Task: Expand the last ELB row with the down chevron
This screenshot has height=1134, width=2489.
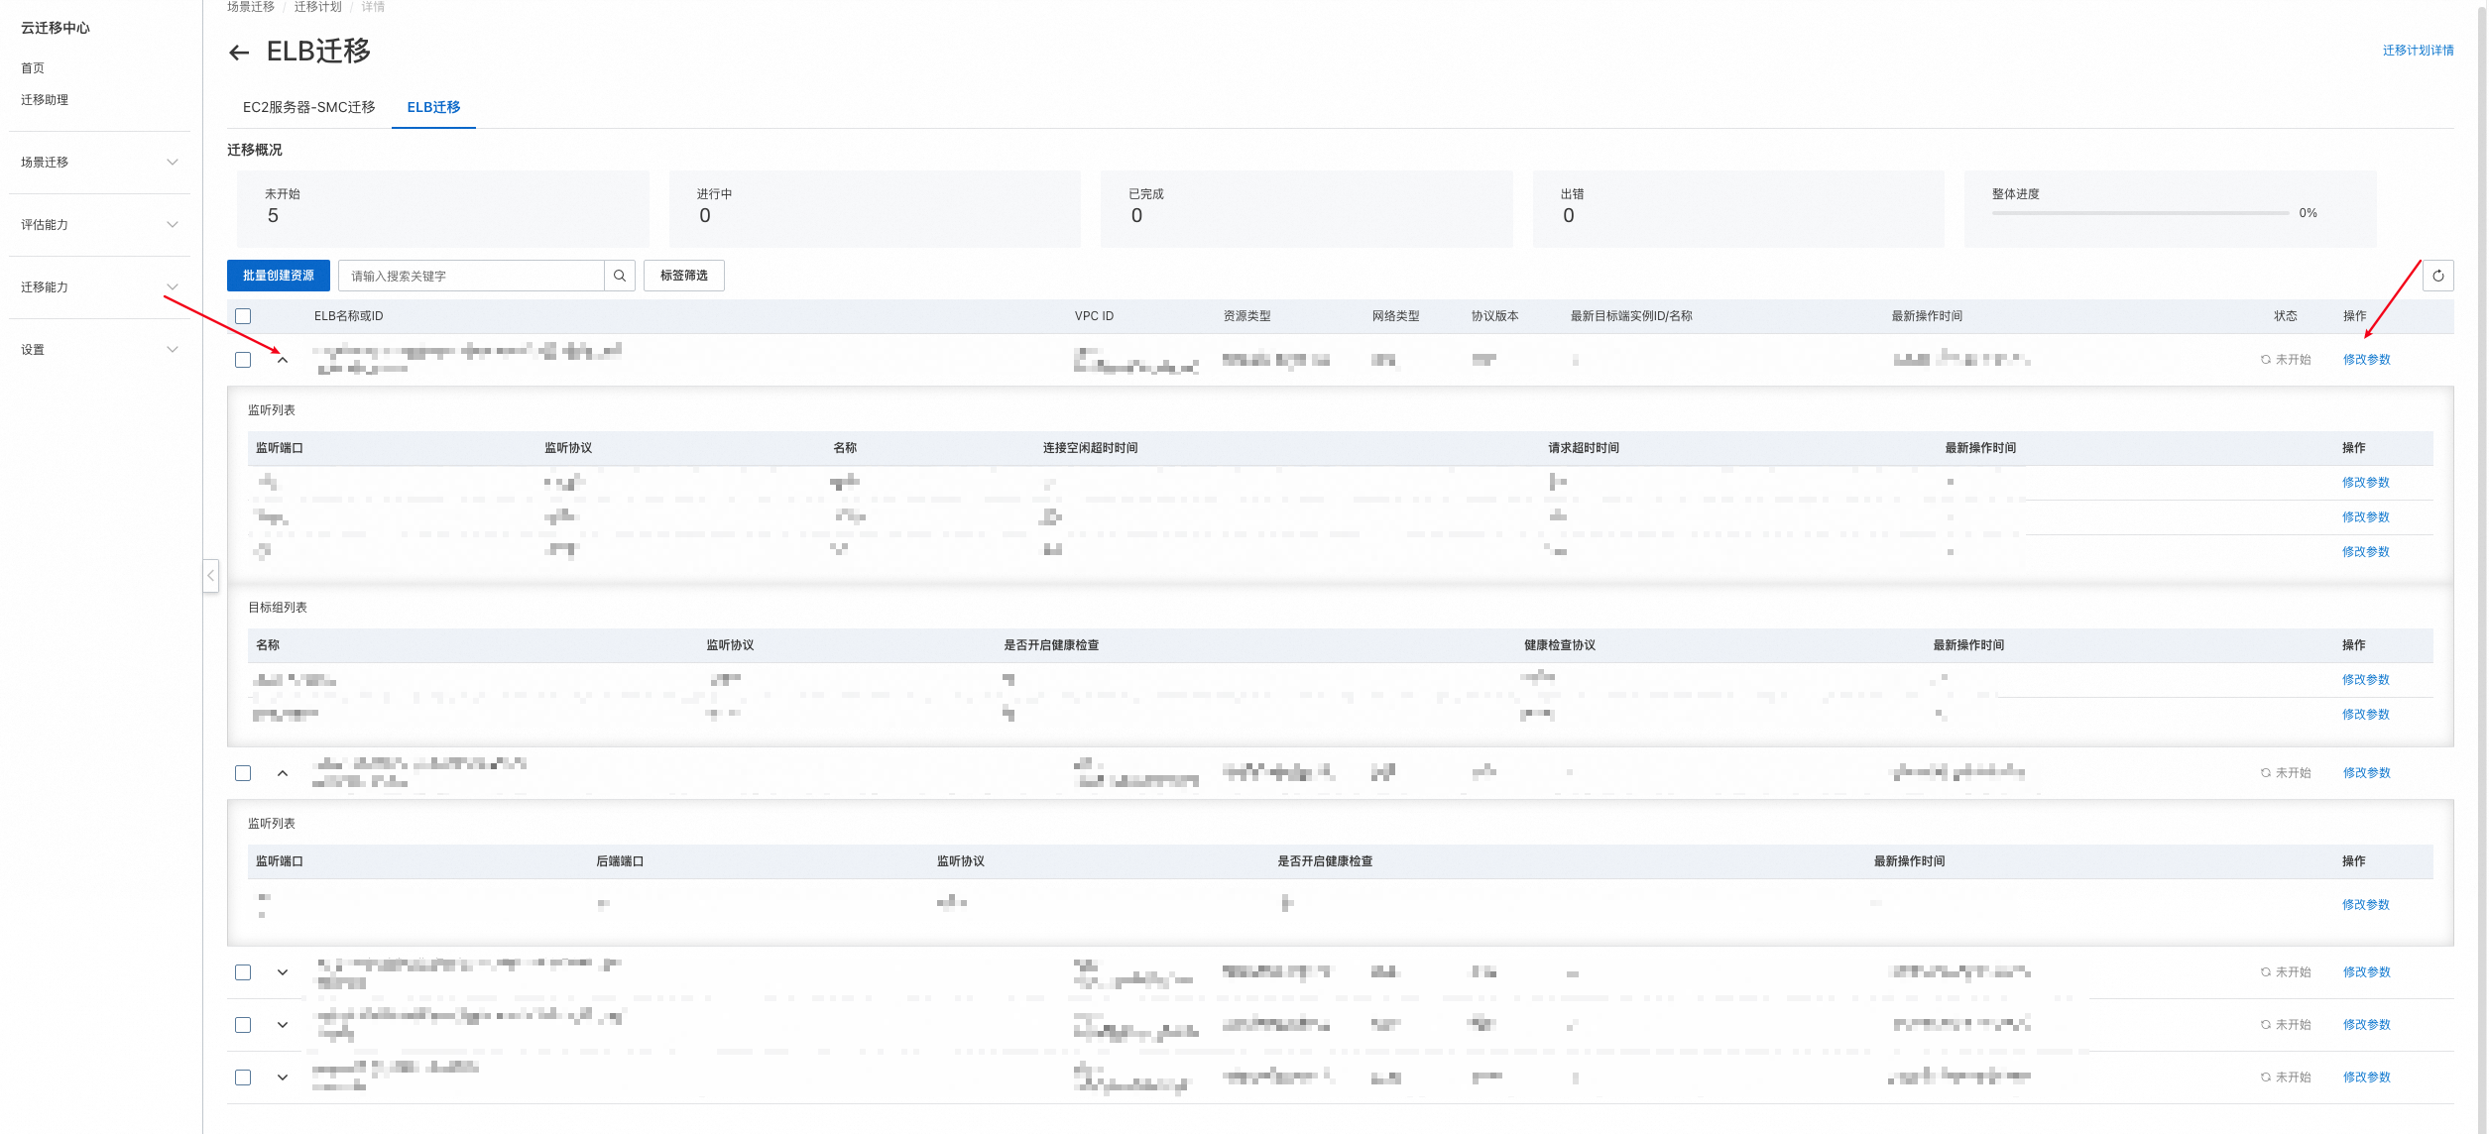Action: point(283,1077)
